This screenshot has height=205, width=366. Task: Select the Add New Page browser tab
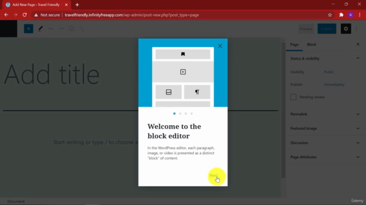(35, 5)
